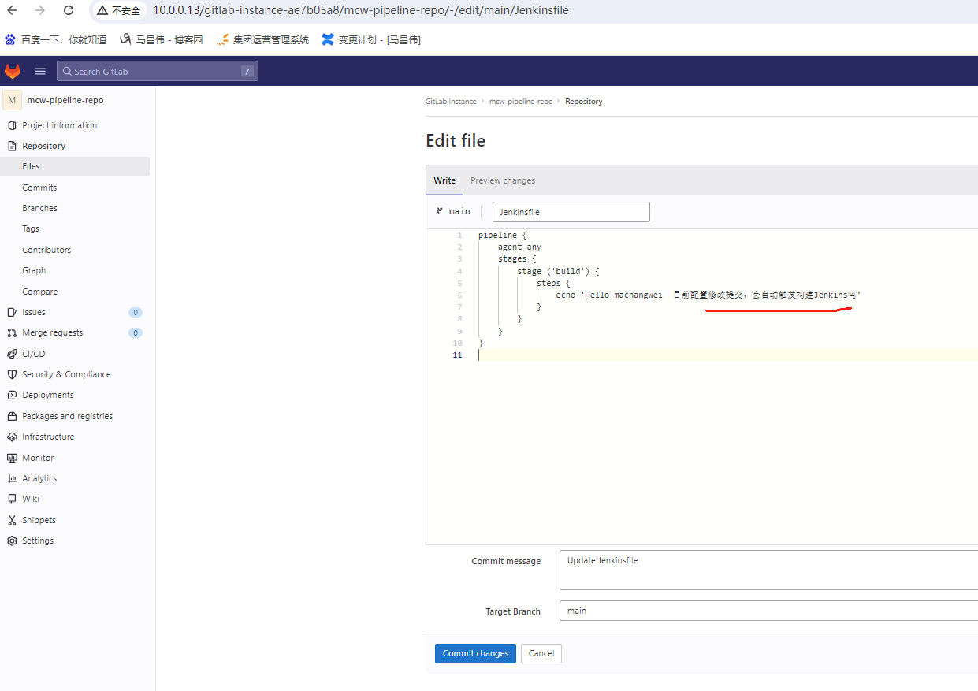Image resolution: width=978 pixels, height=691 pixels.
Task: Click Project information icon in sidebar
Action: point(12,125)
